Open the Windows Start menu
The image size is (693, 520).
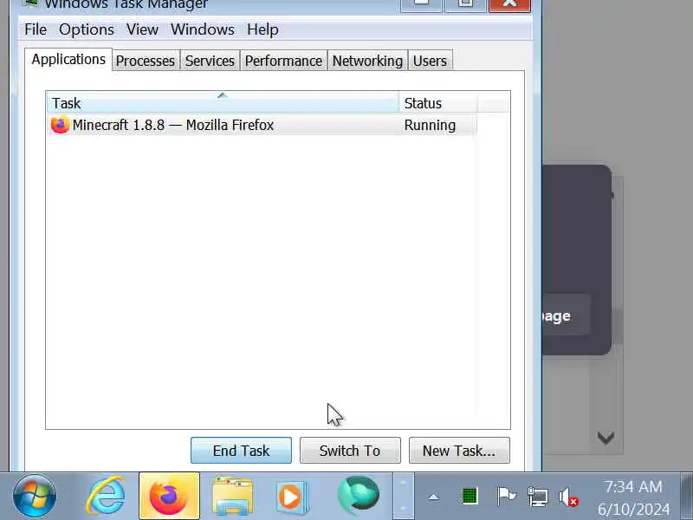[x=35, y=496]
